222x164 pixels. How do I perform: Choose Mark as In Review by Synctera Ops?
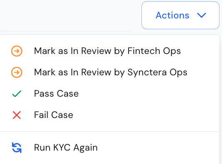coord(110,72)
